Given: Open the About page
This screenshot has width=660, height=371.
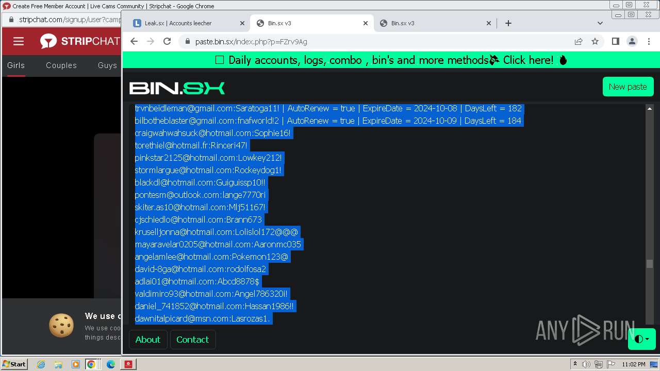Looking at the screenshot, I should point(147,340).
